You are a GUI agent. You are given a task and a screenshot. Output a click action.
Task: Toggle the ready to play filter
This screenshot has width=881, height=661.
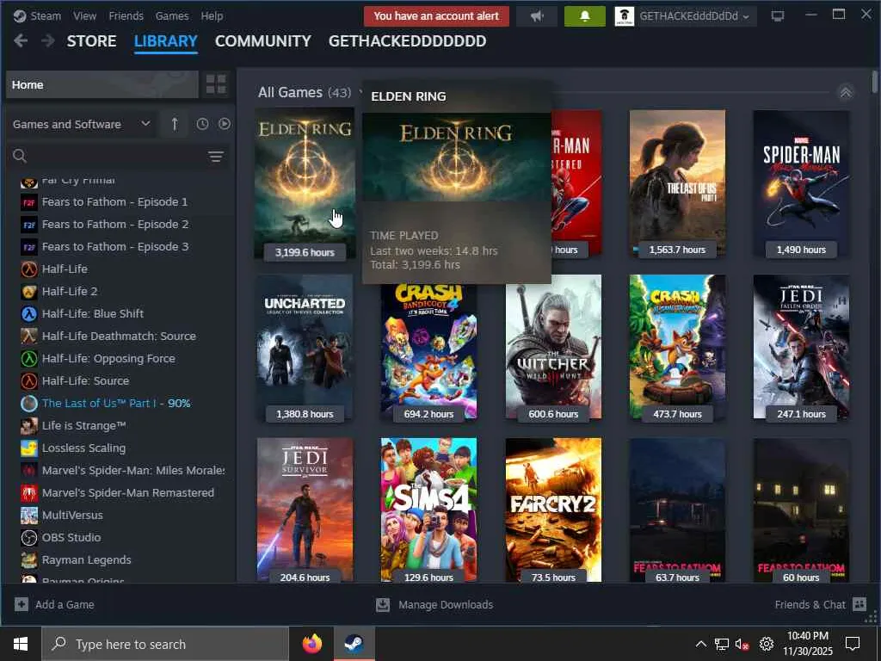click(x=225, y=124)
